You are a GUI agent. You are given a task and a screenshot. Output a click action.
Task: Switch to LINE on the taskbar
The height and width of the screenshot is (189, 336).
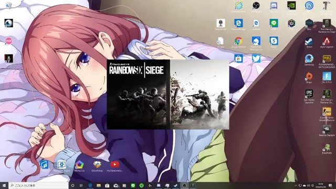pos(133,185)
